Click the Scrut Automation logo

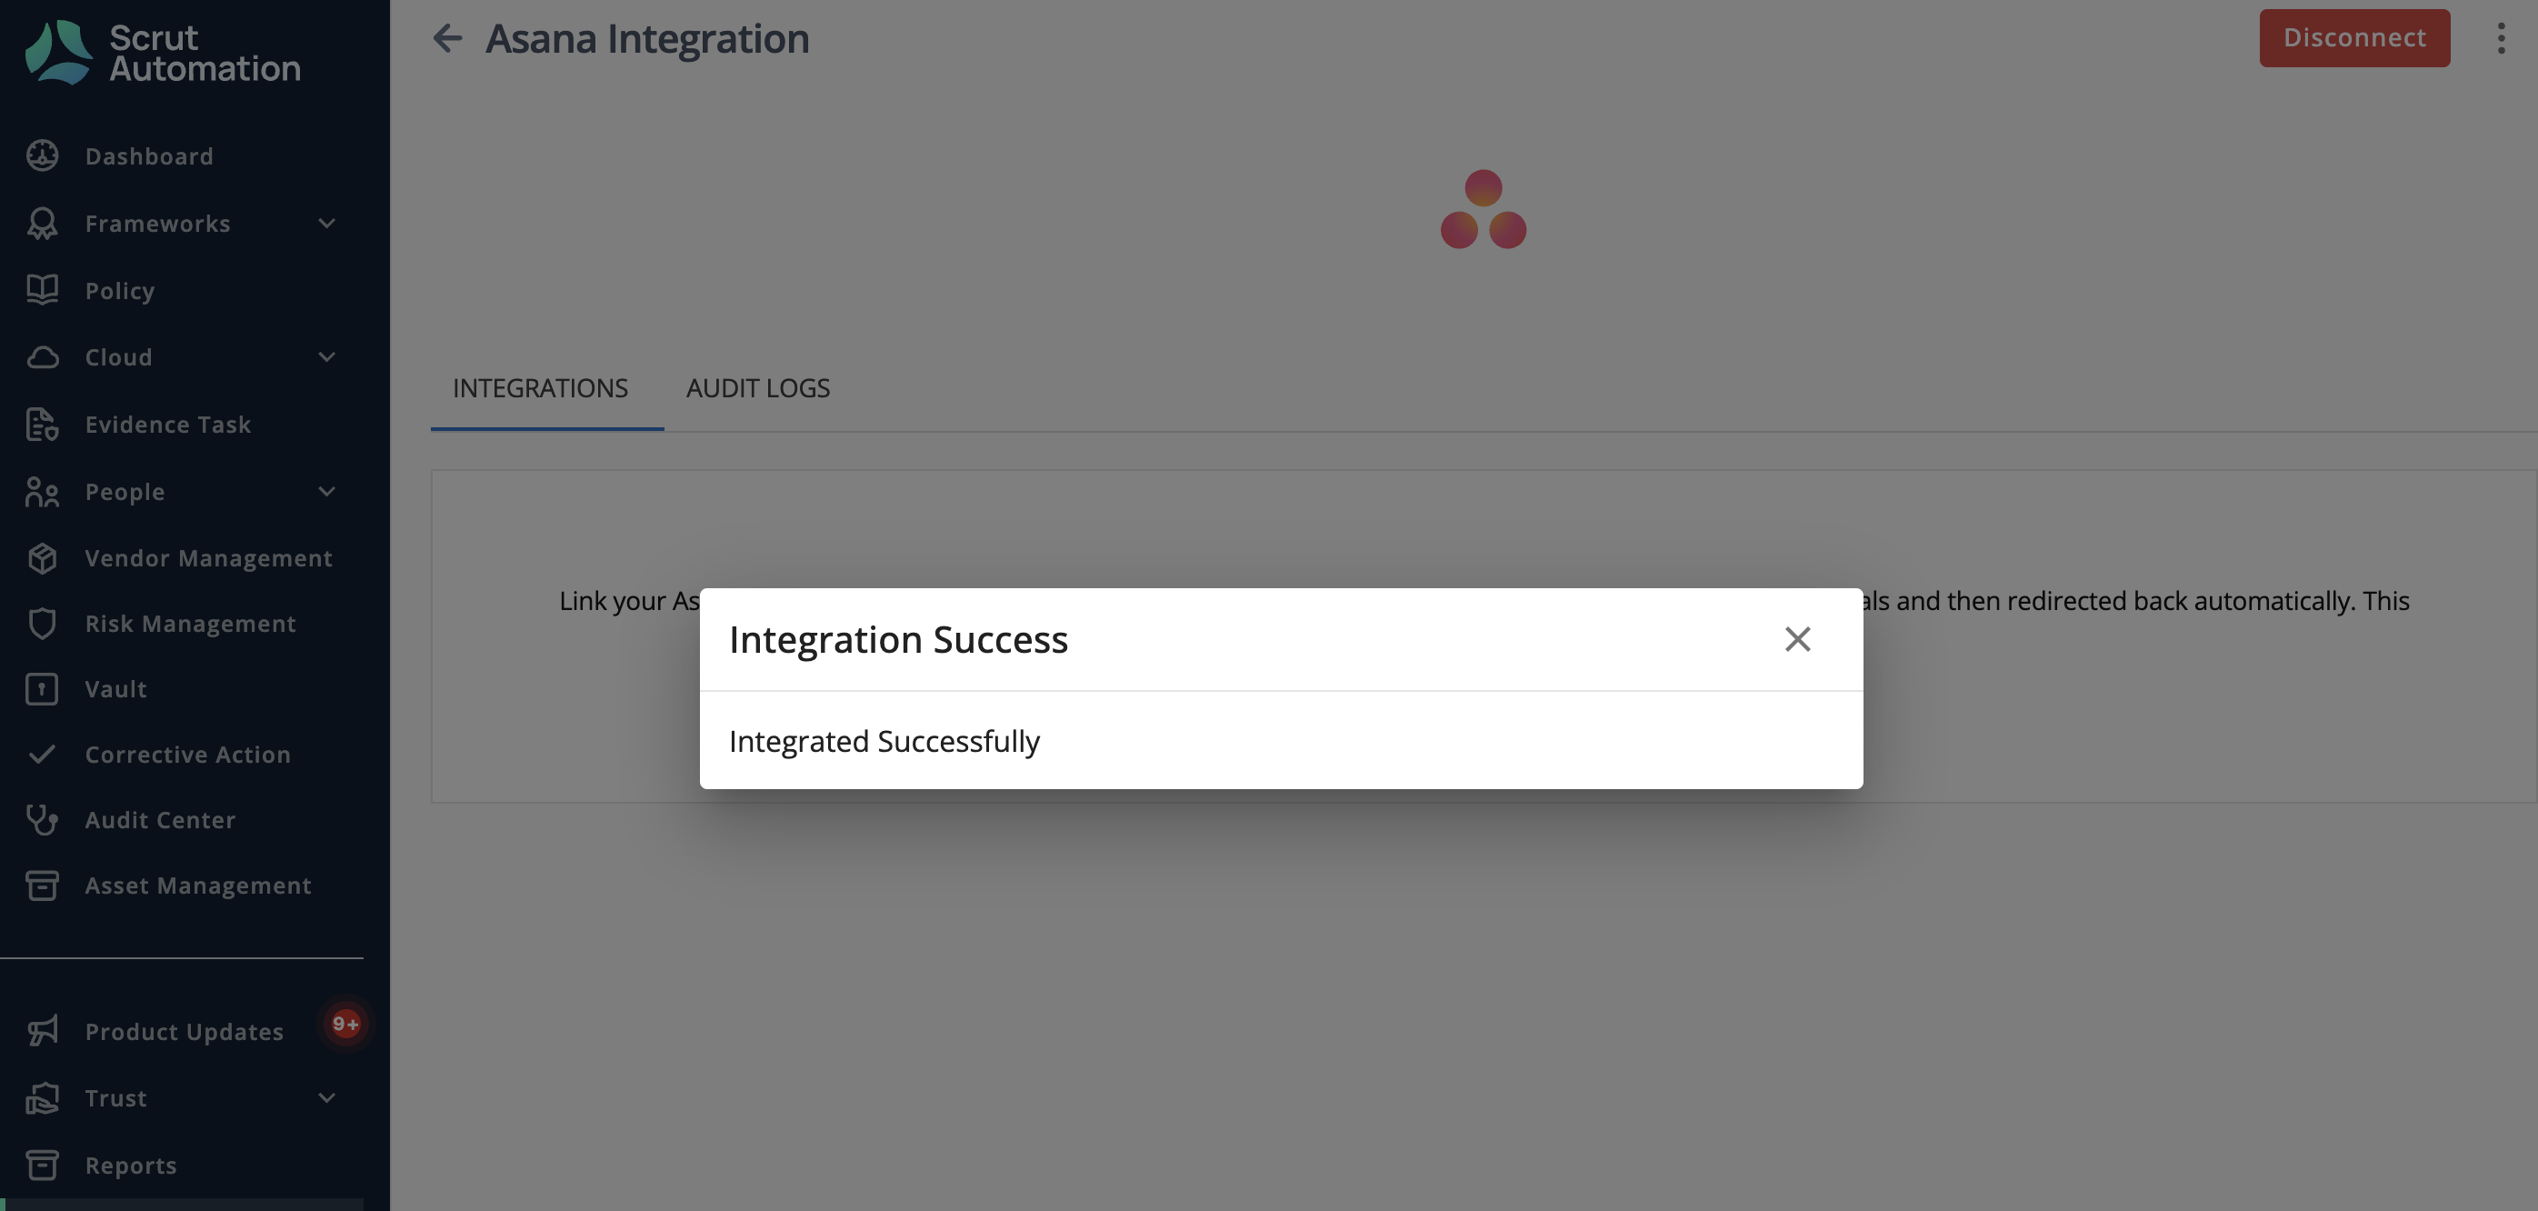click(163, 52)
